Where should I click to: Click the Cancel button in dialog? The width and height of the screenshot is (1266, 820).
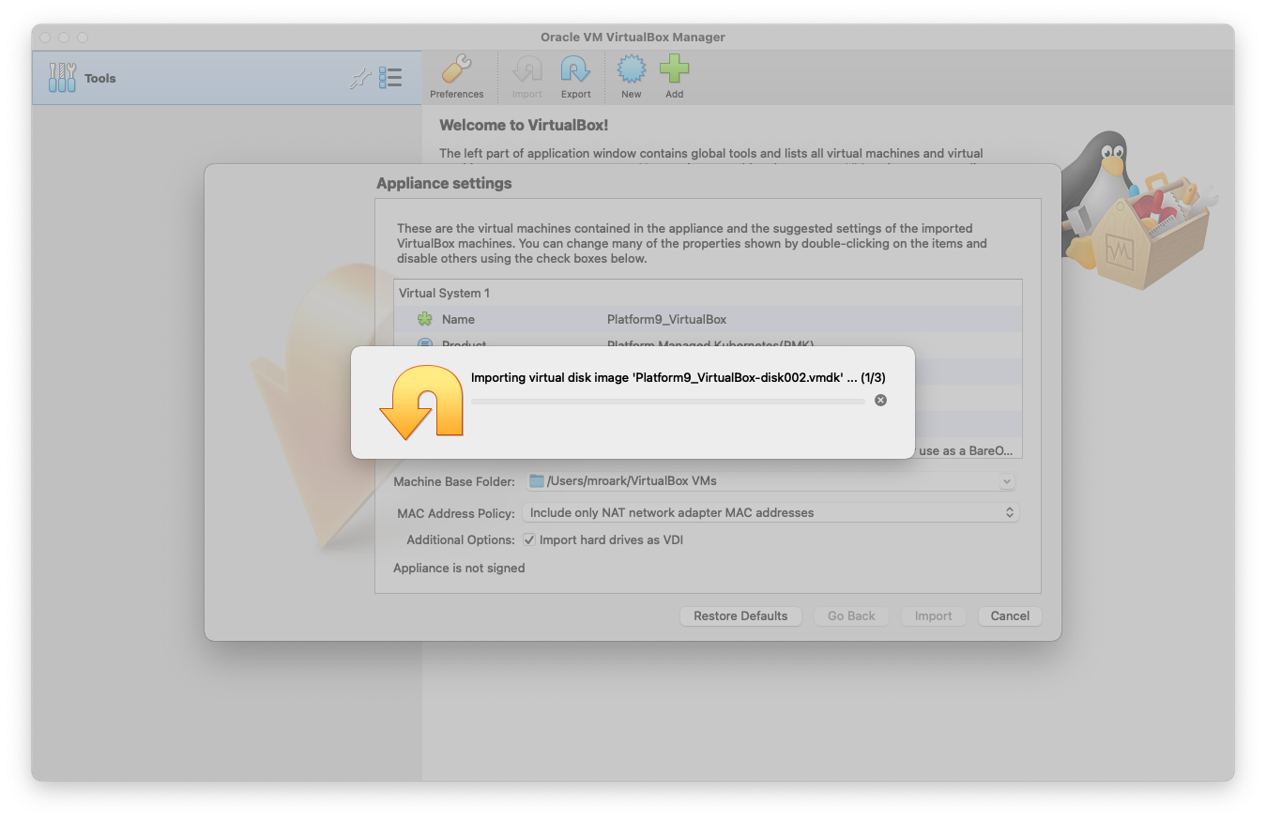click(x=1010, y=616)
